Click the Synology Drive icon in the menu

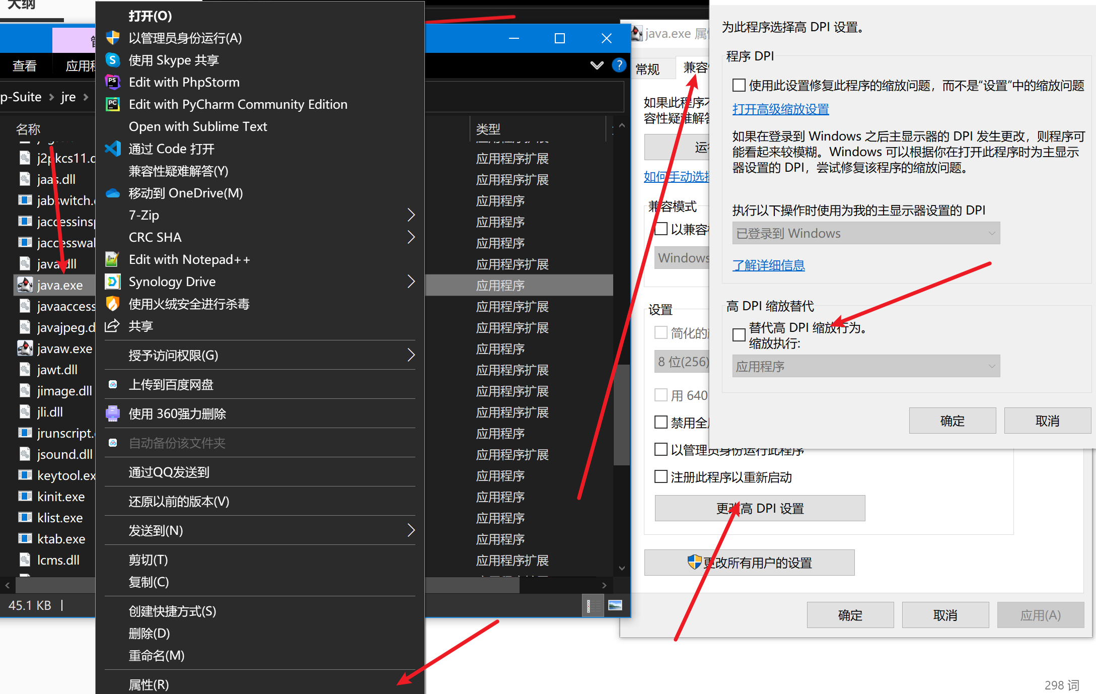(x=113, y=282)
